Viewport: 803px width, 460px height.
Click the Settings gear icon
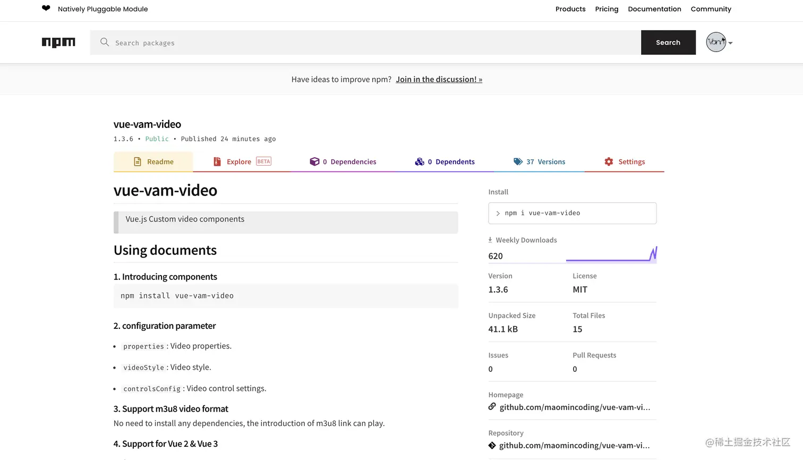click(609, 161)
